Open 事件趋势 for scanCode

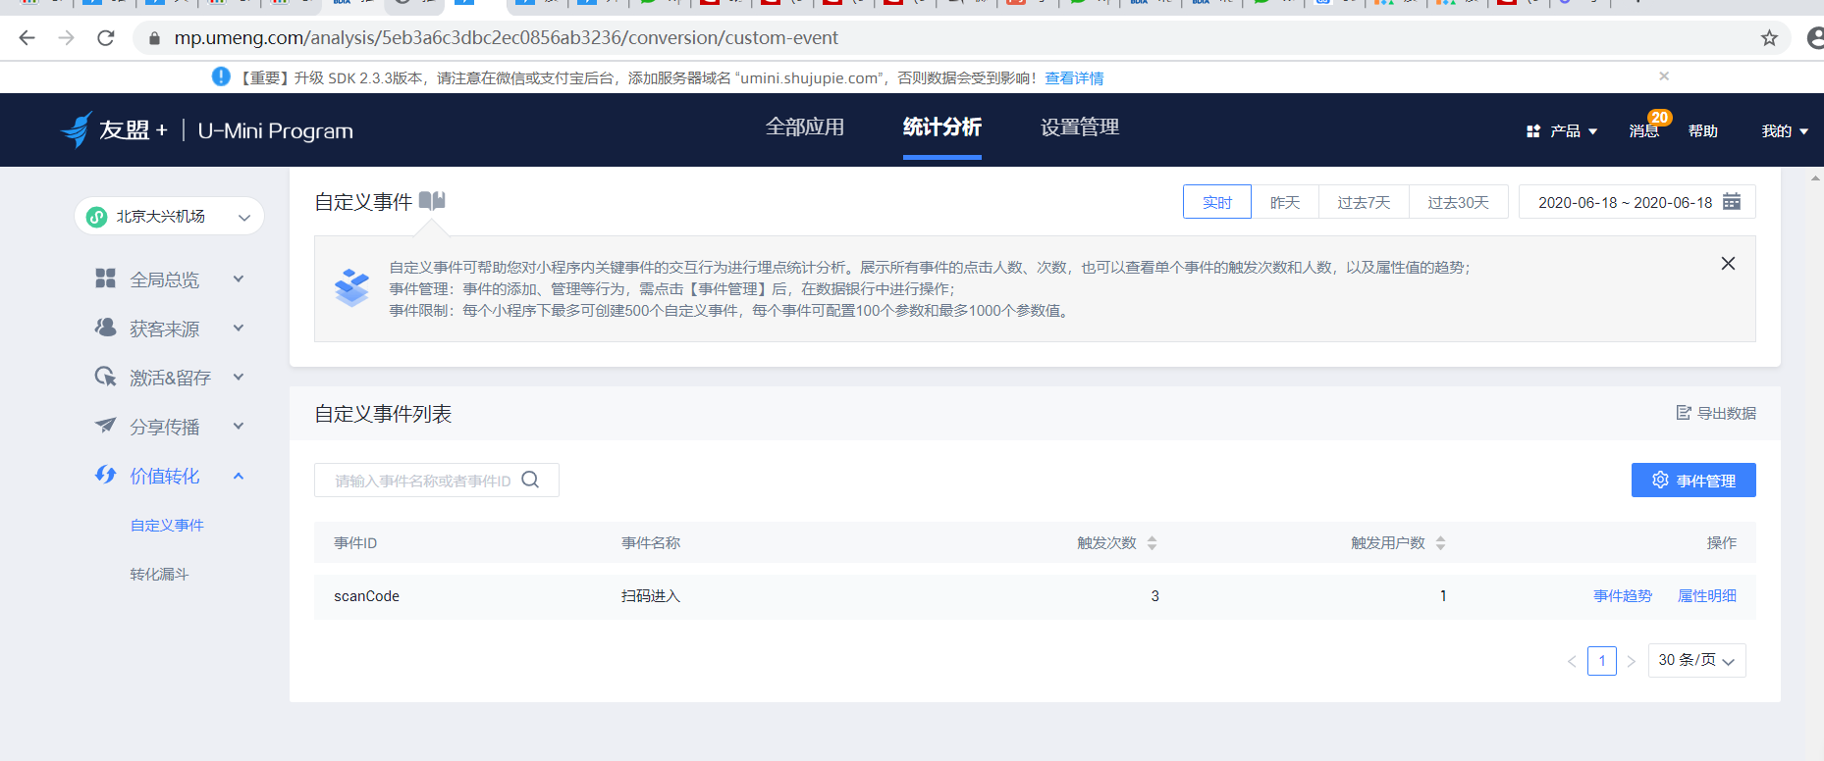pos(1623,596)
